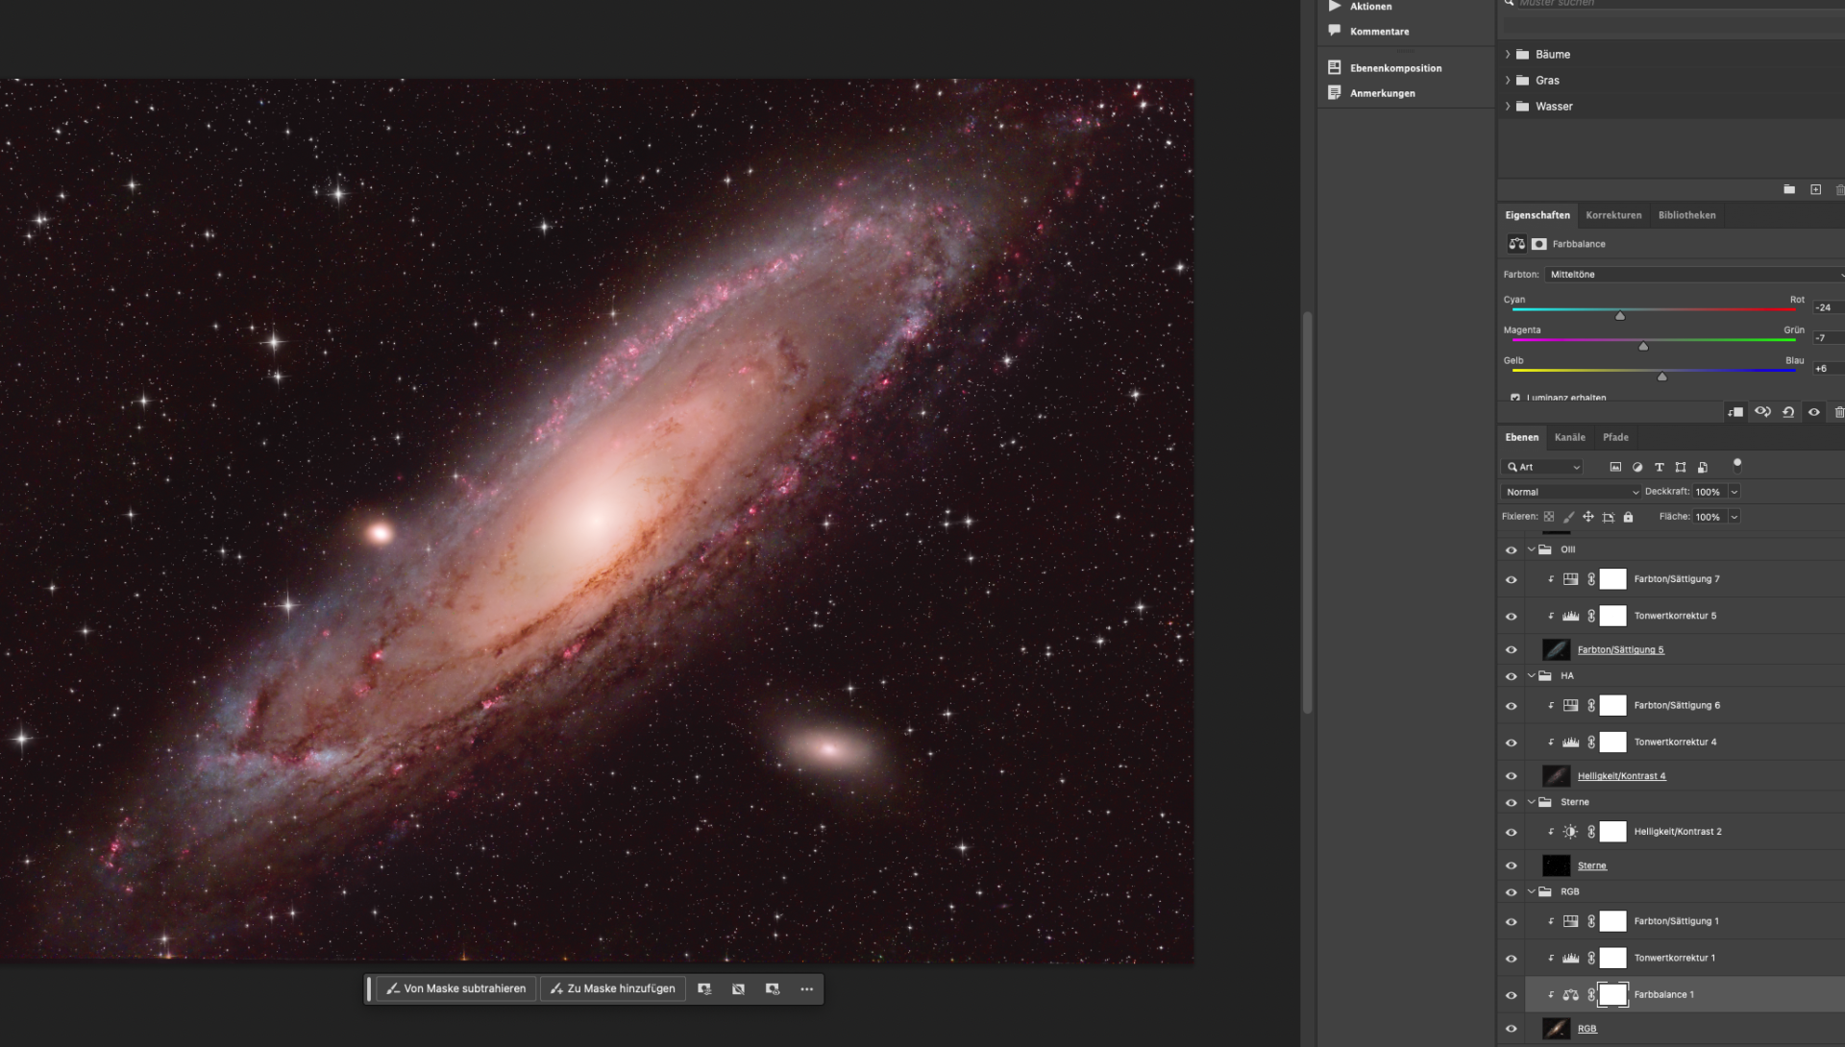The width and height of the screenshot is (1845, 1047).
Task: Adjust the Magenta-Grün slider handle
Action: (1643, 347)
